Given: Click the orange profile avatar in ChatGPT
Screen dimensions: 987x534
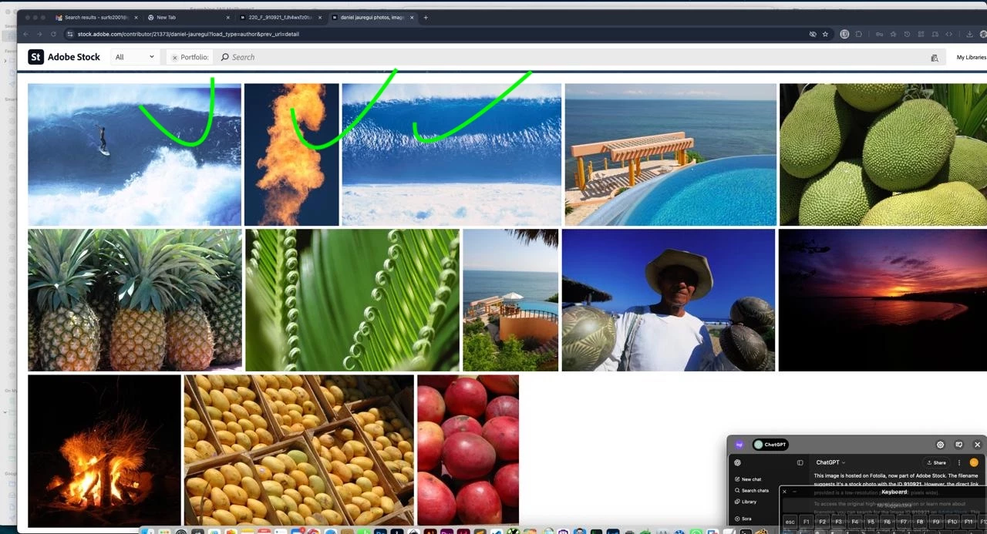Looking at the screenshot, I should pyautogui.click(x=974, y=462).
